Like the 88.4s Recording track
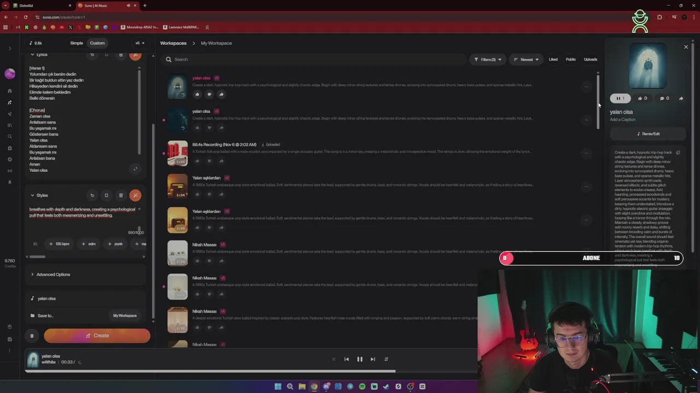Screen dimensions: 700x393 [x=197, y=161]
